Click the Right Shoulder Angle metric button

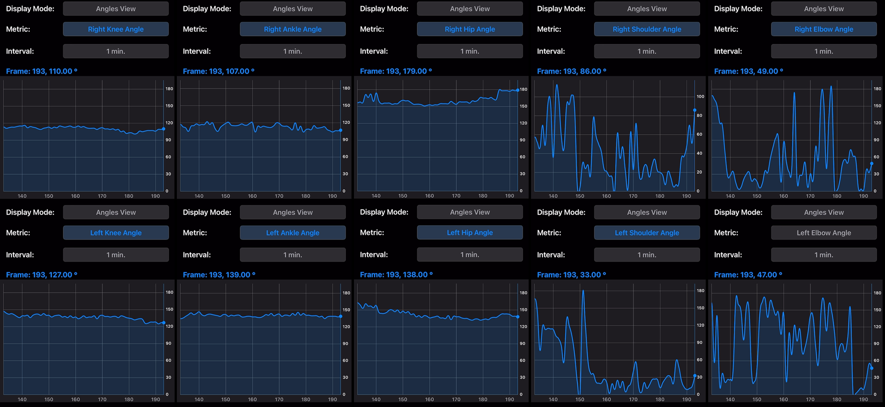(x=647, y=29)
